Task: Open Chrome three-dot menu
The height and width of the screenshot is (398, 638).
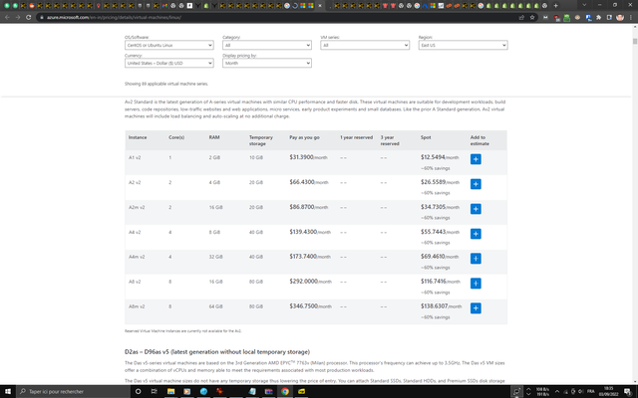Action: point(631,18)
